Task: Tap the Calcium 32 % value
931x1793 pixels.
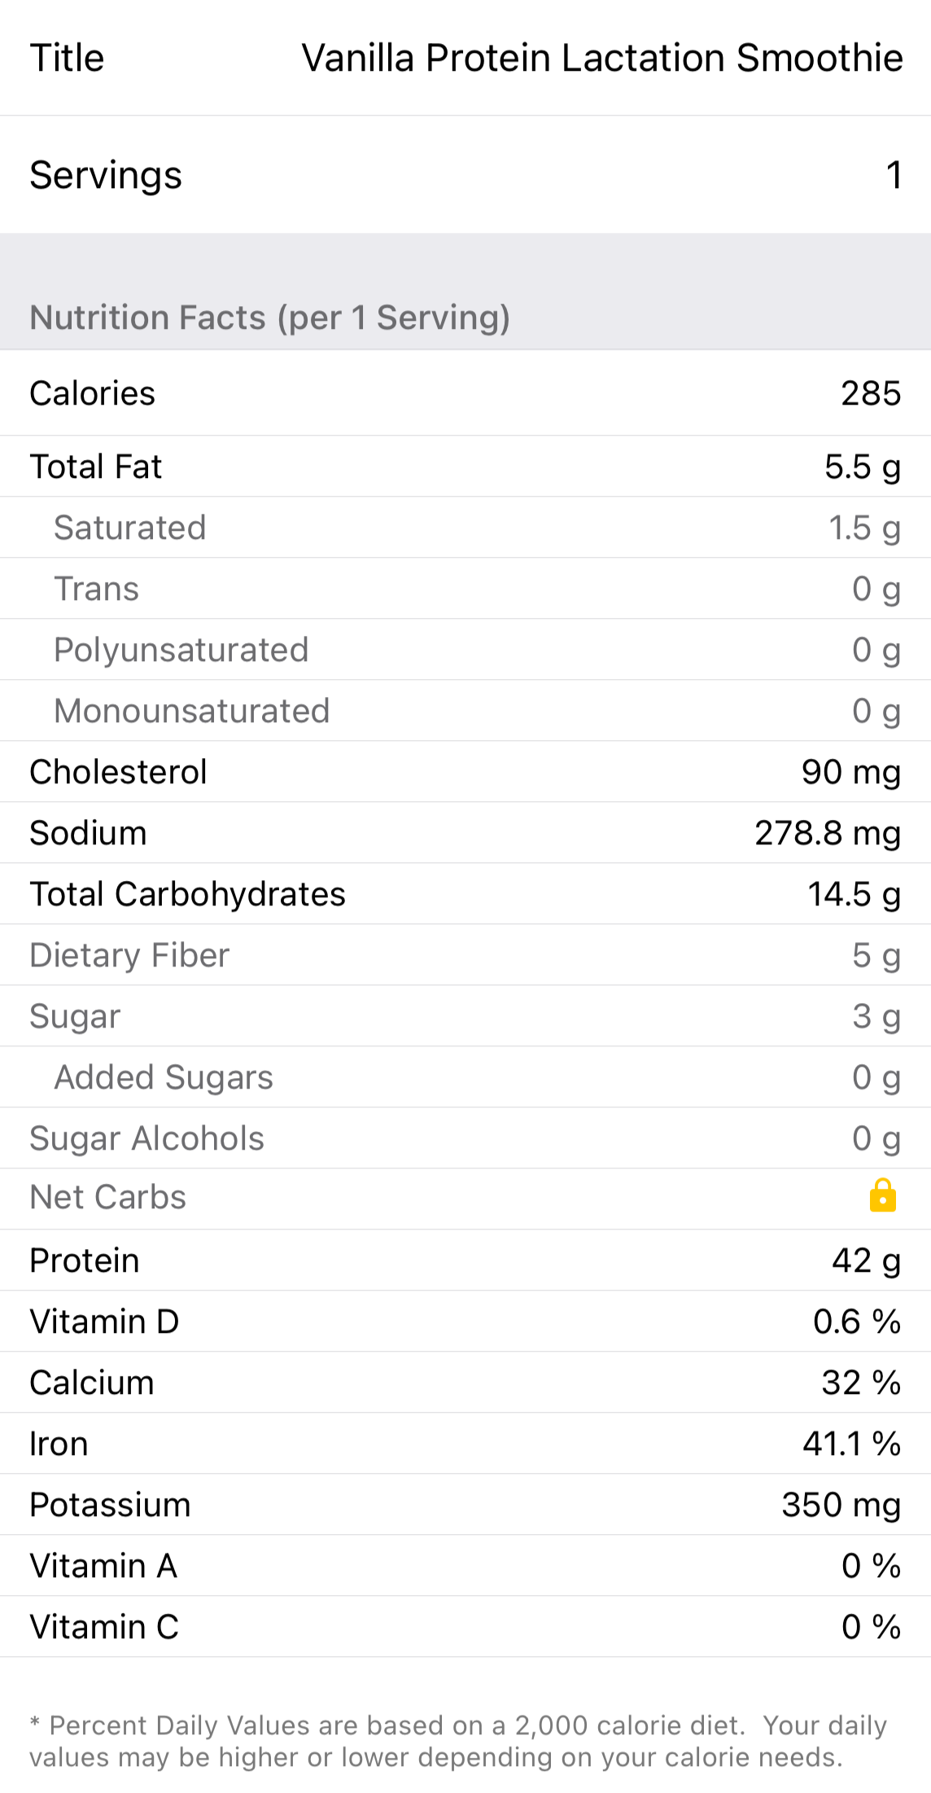Action: point(860,1383)
